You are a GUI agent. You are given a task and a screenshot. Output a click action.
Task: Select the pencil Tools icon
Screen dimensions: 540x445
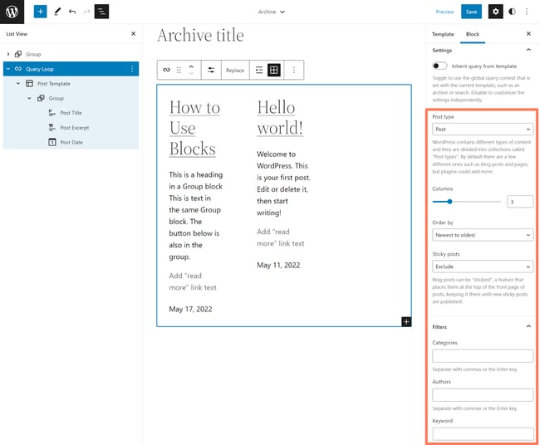pos(56,12)
